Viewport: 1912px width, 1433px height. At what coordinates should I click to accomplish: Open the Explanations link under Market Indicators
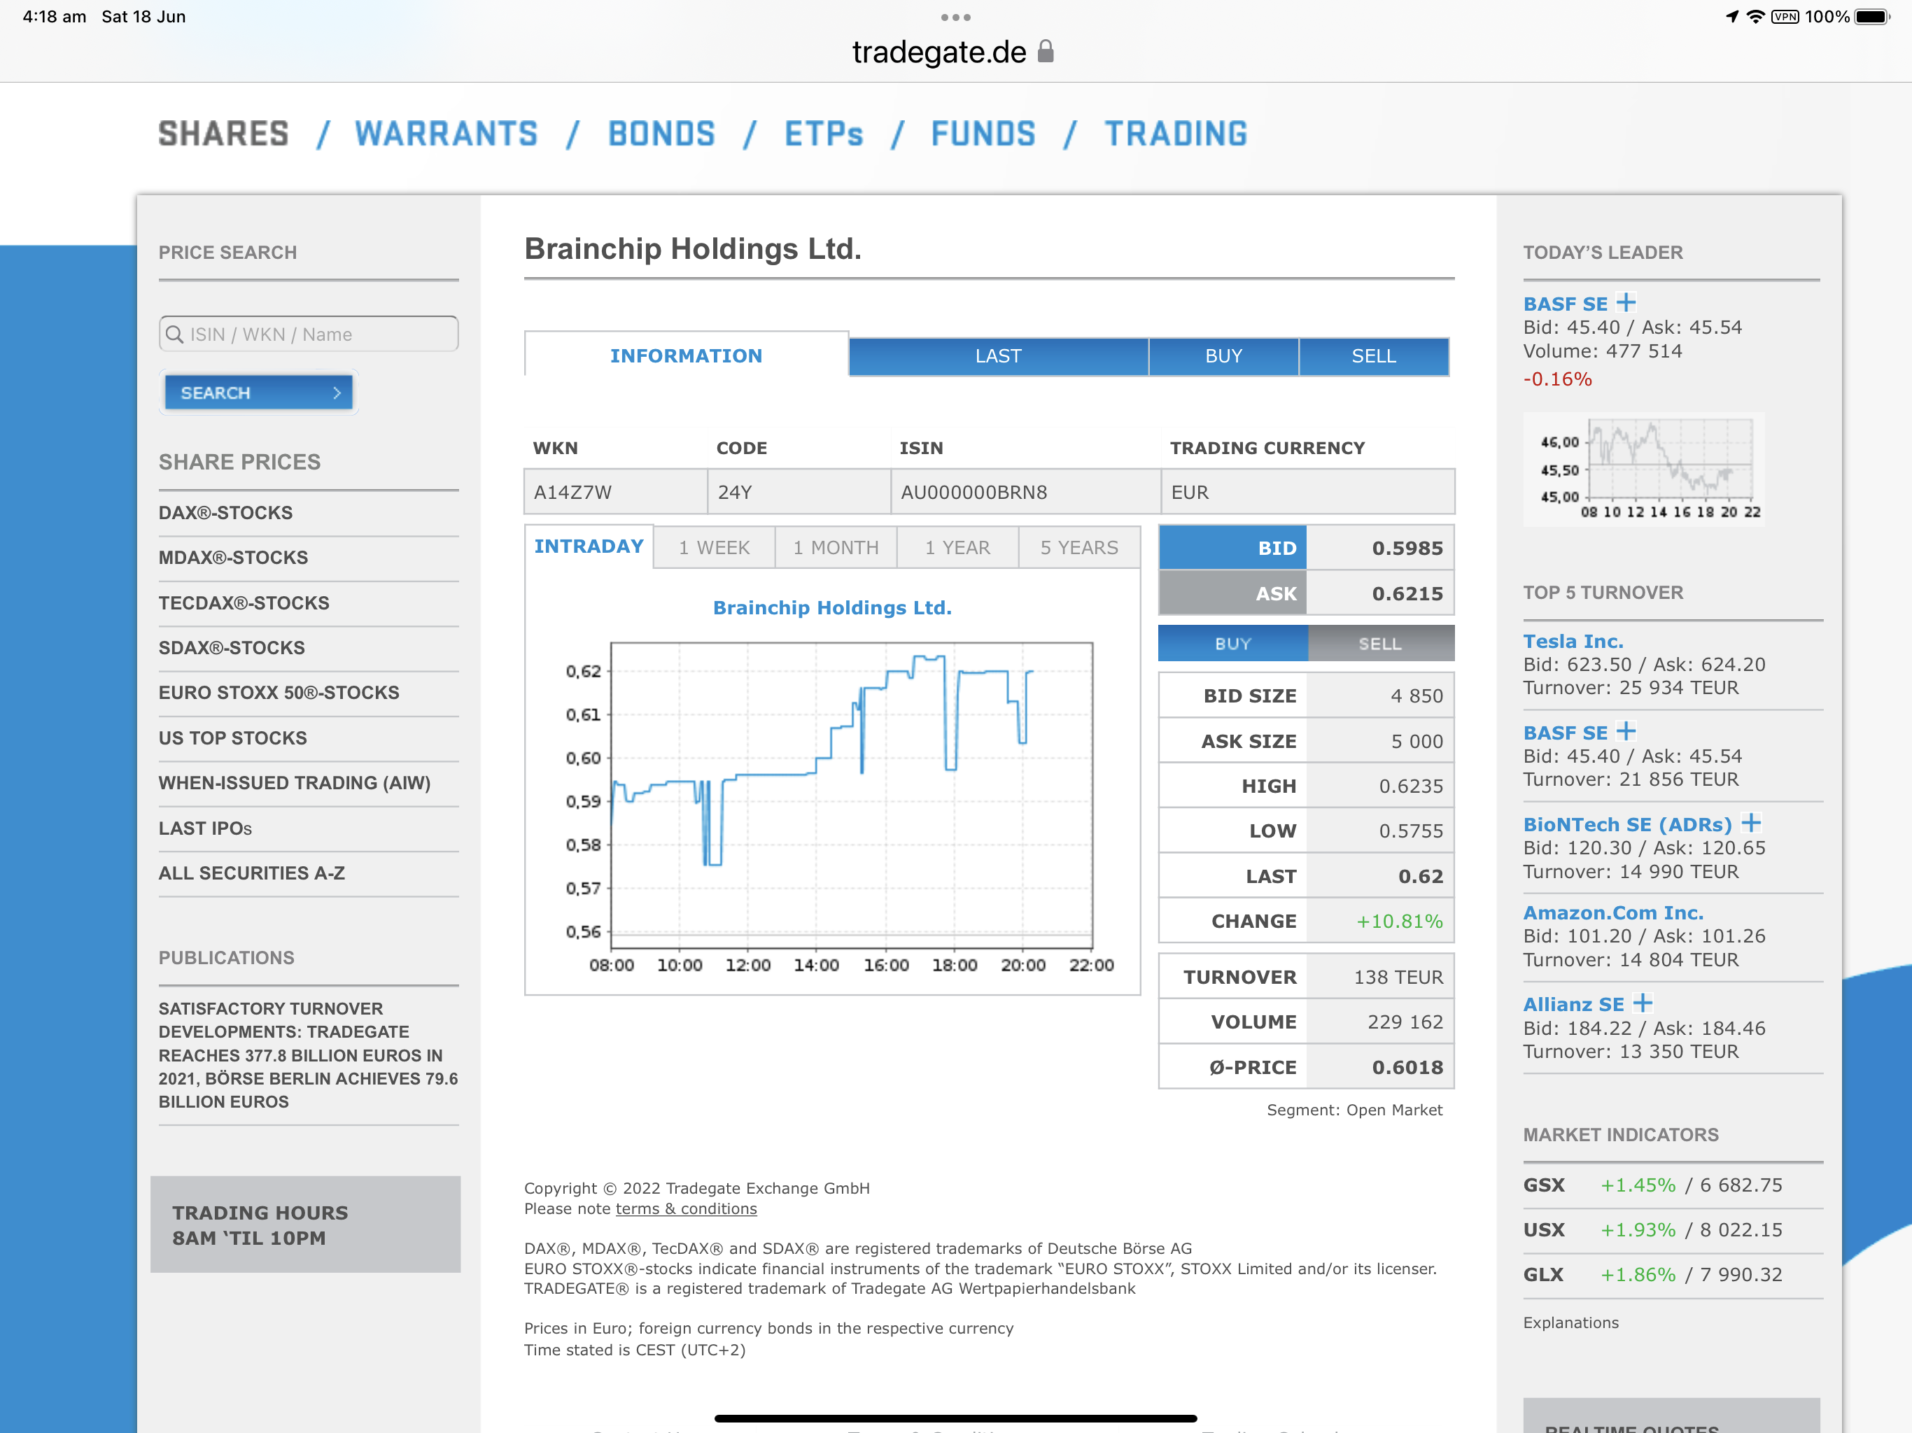point(1570,1322)
